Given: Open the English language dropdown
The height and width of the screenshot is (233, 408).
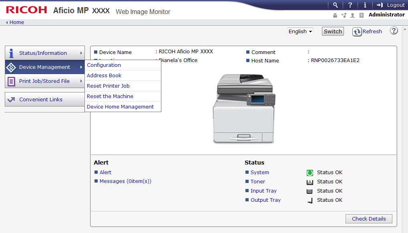Looking at the screenshot, I should [300, 31].
